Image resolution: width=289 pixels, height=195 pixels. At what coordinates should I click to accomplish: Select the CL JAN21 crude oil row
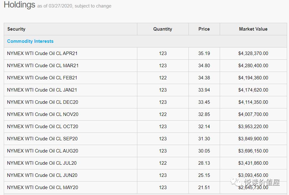point(42,90)
